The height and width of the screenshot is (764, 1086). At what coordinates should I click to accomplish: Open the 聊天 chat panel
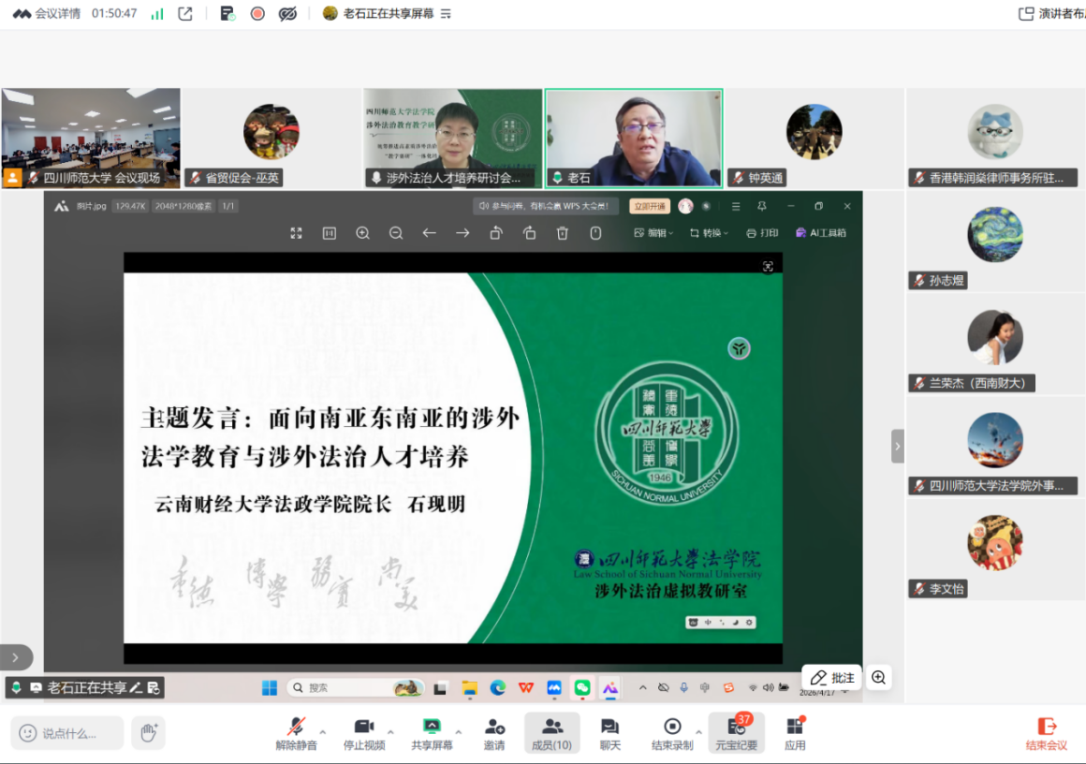tap(609, 733)
